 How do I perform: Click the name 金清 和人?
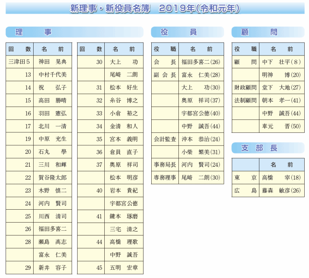(x=124, y=126)
